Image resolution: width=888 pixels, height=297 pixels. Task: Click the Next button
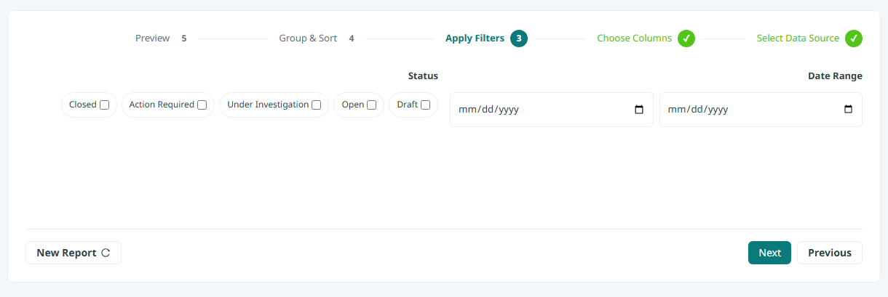[769, 253]
